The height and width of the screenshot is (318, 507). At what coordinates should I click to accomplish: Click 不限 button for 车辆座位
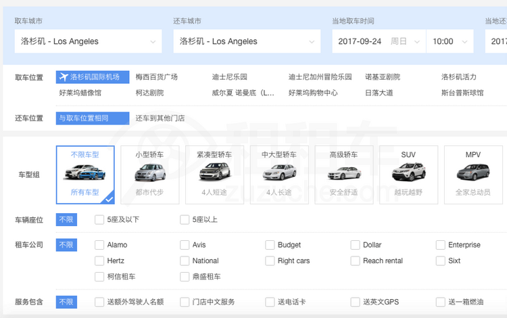(x=66, y=220)
